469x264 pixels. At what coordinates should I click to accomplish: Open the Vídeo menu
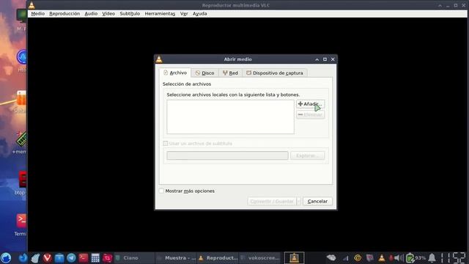point(108,14)
